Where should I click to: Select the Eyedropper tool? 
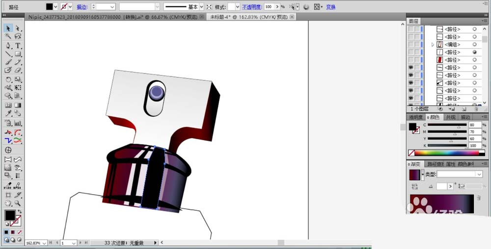pos(8,113)
